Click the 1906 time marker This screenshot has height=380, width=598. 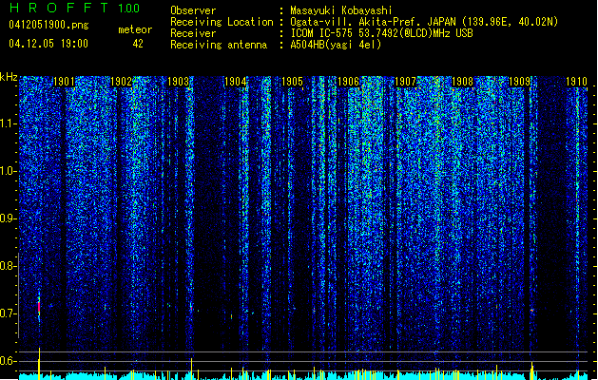click(349, 82)
